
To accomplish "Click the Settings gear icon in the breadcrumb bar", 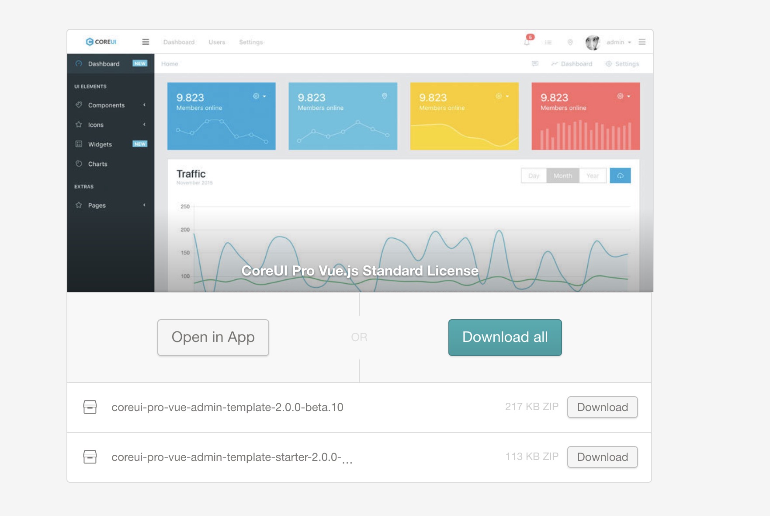I will (x=608, y=63).
